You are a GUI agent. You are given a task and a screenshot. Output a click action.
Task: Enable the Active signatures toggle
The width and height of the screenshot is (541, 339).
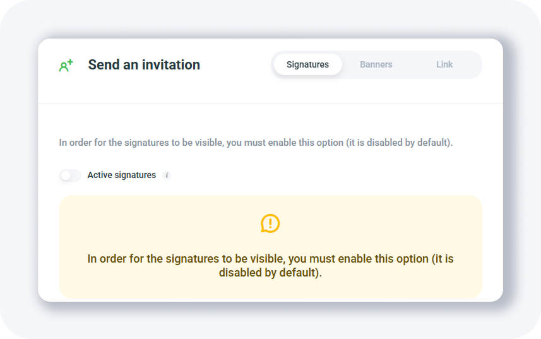70,175
